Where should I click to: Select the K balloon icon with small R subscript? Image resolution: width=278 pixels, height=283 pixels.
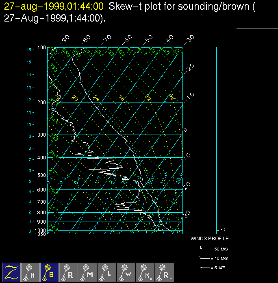(x=146, y=272)
